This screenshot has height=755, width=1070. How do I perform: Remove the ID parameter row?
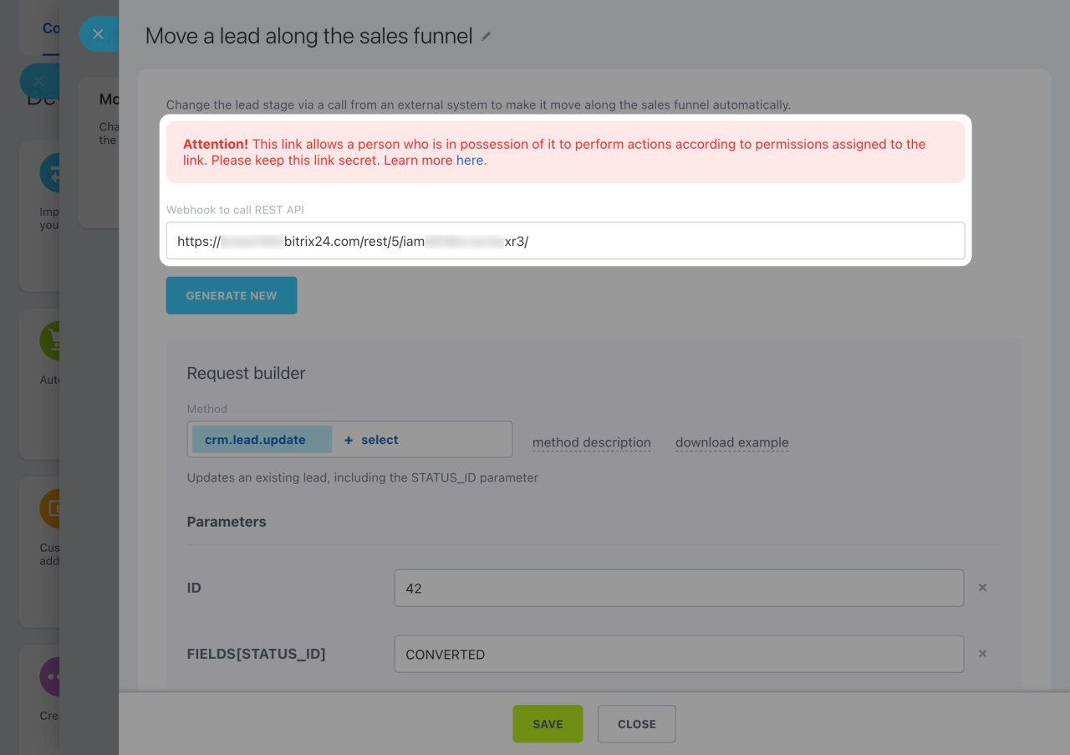point(982,588)
